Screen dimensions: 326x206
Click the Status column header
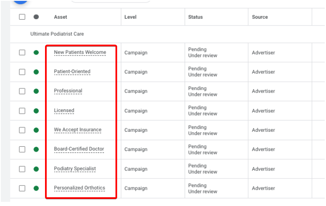coord(196,17)
